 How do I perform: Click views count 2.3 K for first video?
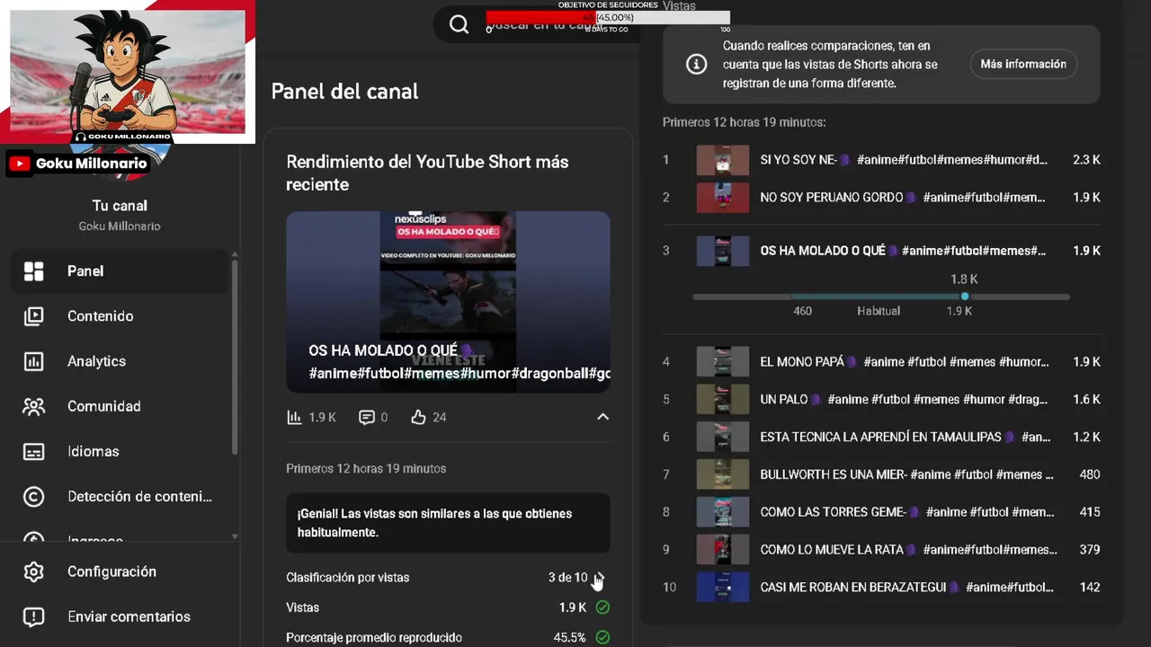pos(1086,160)
